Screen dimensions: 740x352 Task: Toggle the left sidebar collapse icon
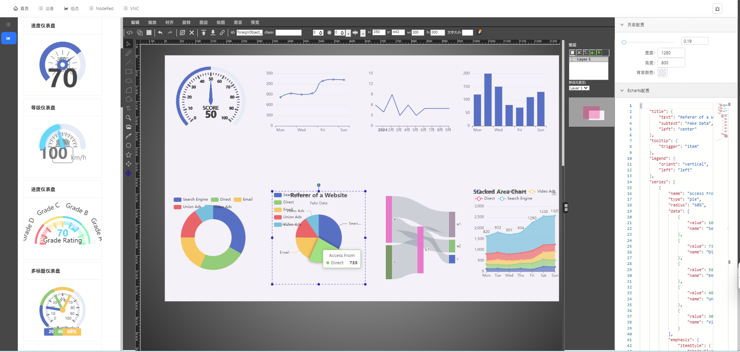coord(8,25)
